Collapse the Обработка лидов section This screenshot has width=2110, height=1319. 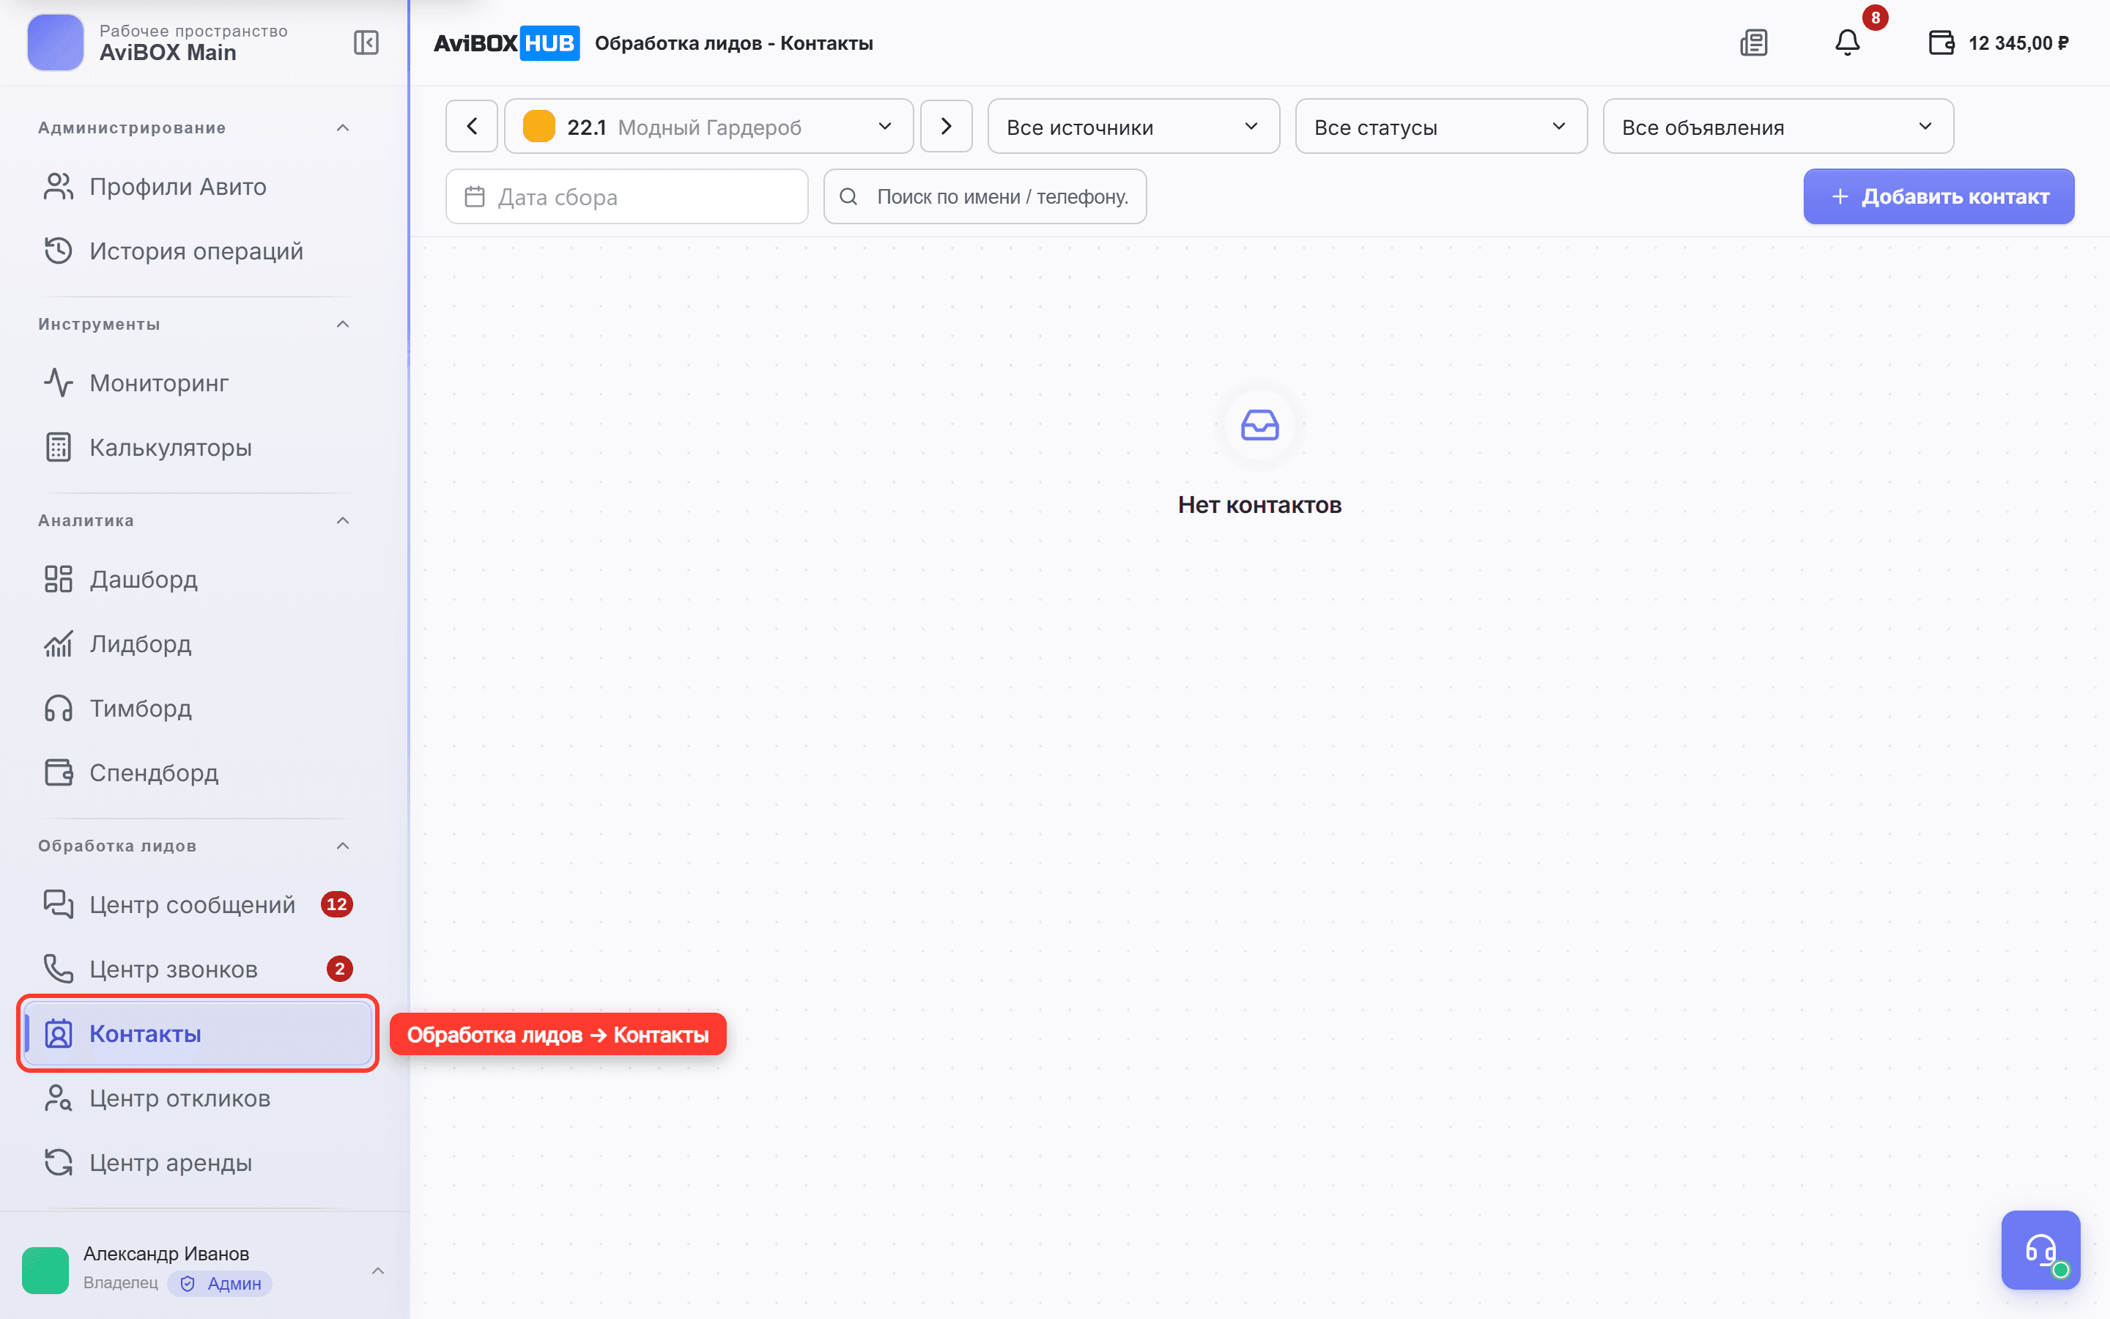pos(343,846)
